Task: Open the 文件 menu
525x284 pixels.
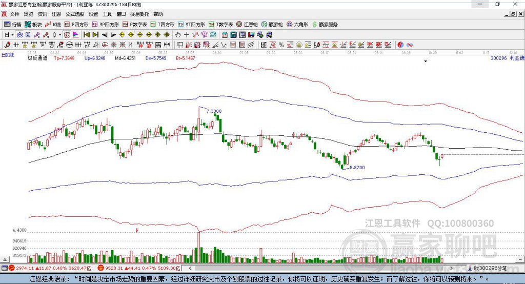Action: tap(14, 14)
